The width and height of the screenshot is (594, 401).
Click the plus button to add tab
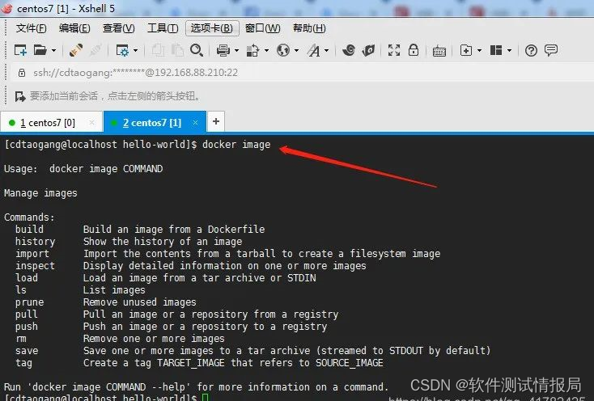216,121
